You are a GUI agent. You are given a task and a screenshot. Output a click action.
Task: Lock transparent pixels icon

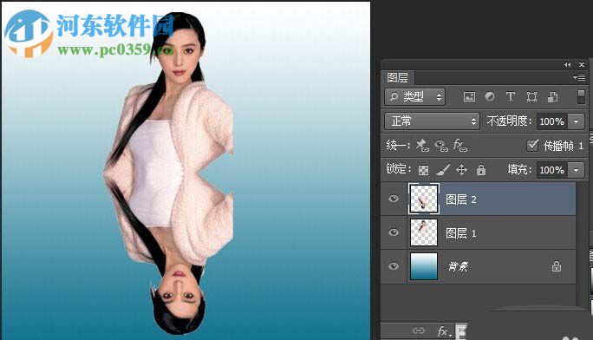click(423, 170)
